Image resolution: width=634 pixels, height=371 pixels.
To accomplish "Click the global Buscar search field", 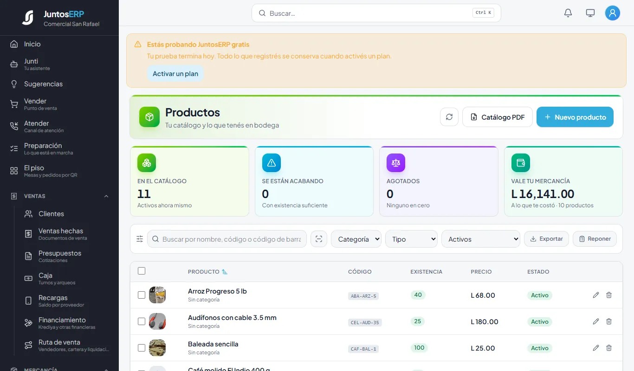I will coord(376,13).
